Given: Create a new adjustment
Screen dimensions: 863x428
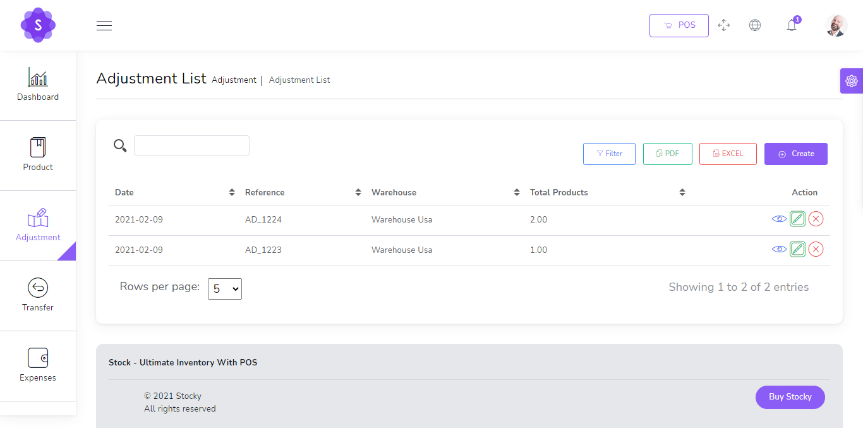Looking at the screenshot, I should coord(795,154).
